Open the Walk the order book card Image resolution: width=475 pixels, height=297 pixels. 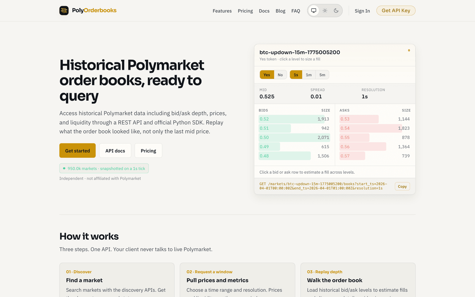click(358, 280)
